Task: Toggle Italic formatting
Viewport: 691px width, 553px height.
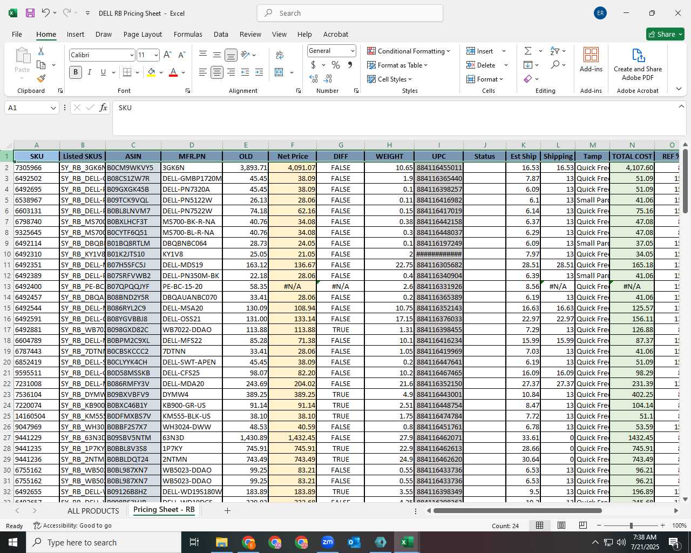Action: pyautogui.click(x=90, y=72)
